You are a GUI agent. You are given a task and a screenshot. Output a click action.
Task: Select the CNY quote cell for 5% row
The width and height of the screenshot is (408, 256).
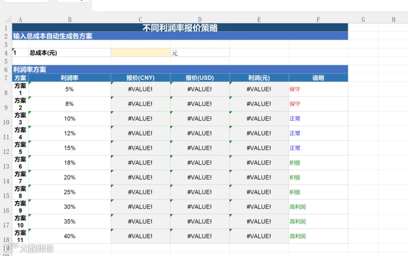click(x=140, y=89)
